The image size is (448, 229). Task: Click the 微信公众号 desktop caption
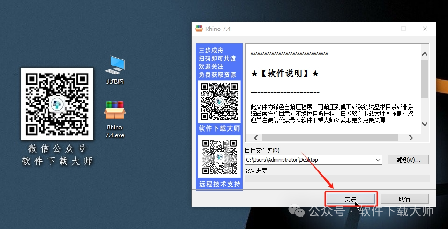(57, 148)
